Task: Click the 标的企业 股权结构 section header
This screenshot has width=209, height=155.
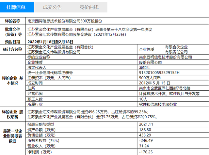Action: coord(12,114)
